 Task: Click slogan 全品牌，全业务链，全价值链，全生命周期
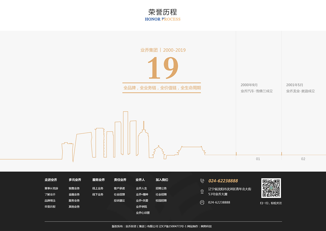(162, 88)
